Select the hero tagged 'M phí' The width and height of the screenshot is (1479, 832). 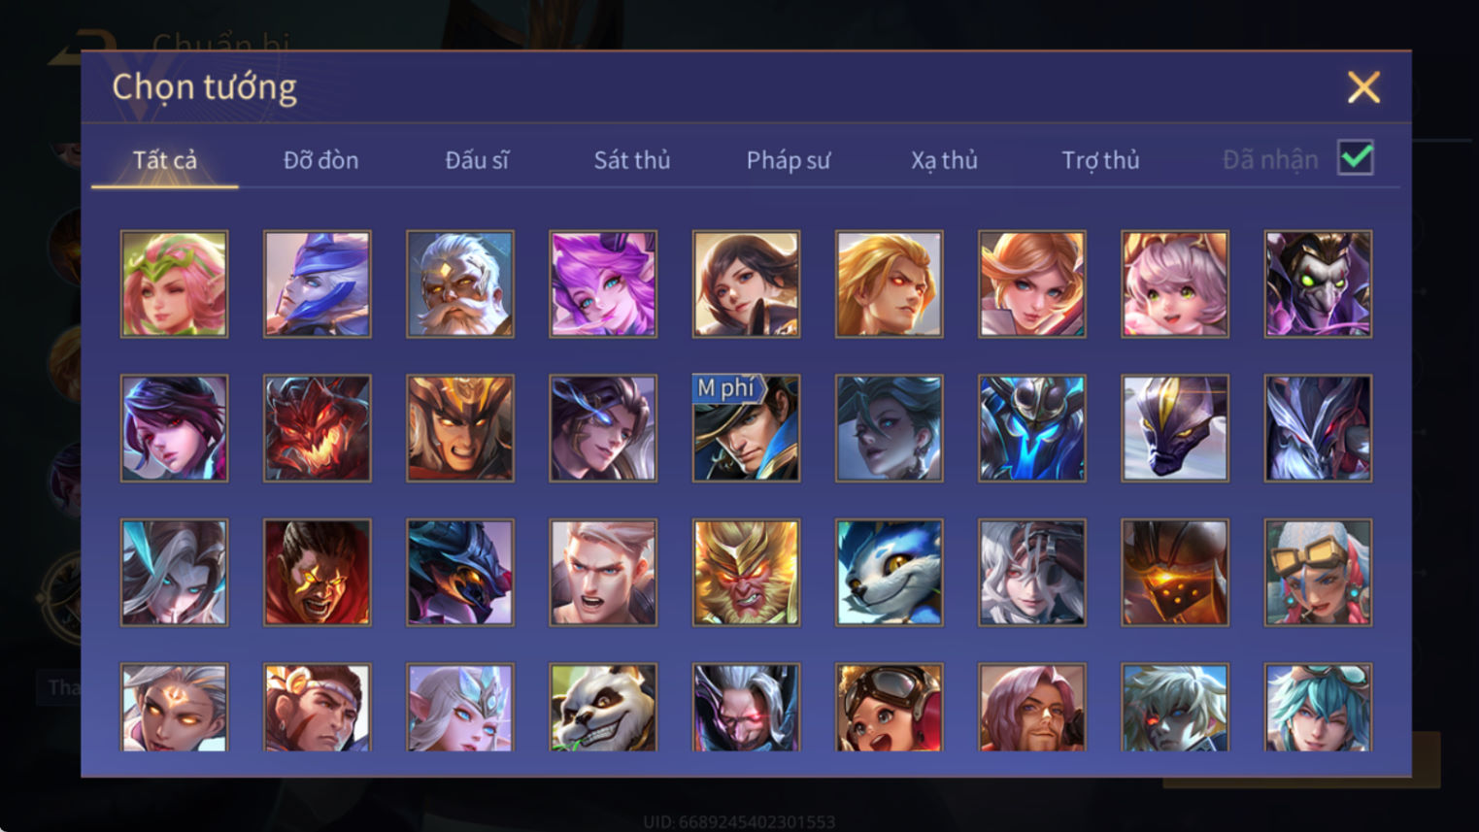(746, 428)
